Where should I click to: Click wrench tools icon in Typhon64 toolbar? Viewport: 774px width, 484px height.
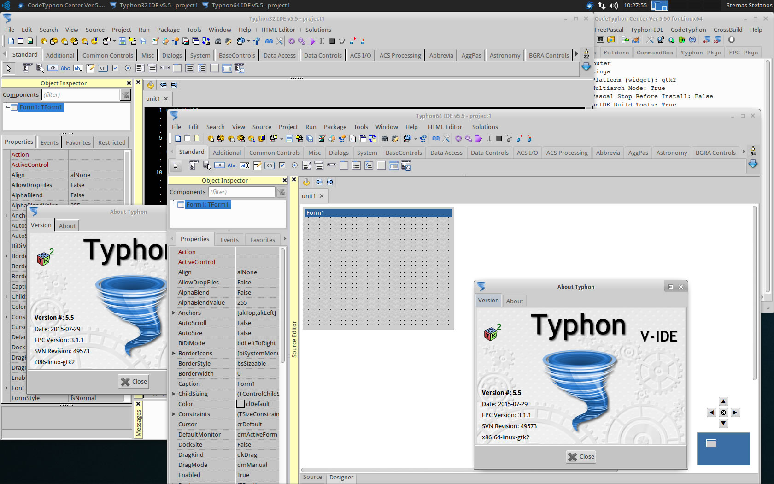(446, 138)
